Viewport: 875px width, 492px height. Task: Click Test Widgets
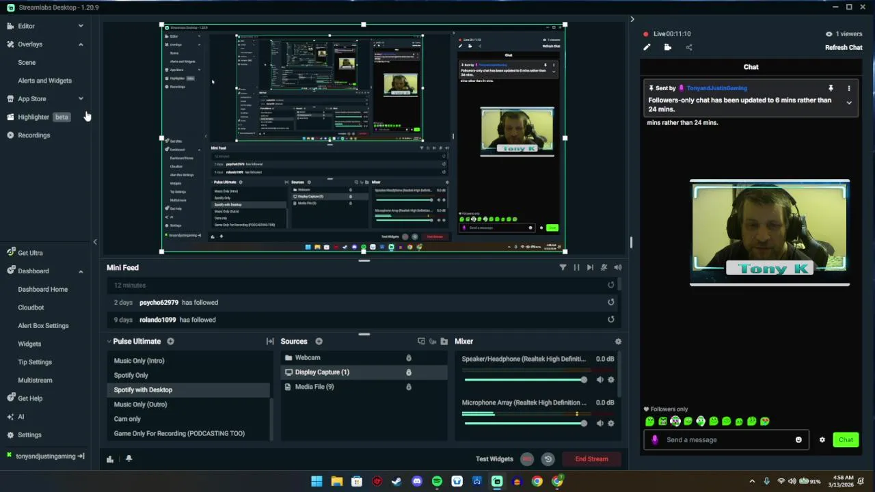click(494, 459)
